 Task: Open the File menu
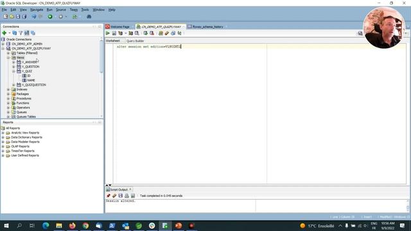(4, 10)
